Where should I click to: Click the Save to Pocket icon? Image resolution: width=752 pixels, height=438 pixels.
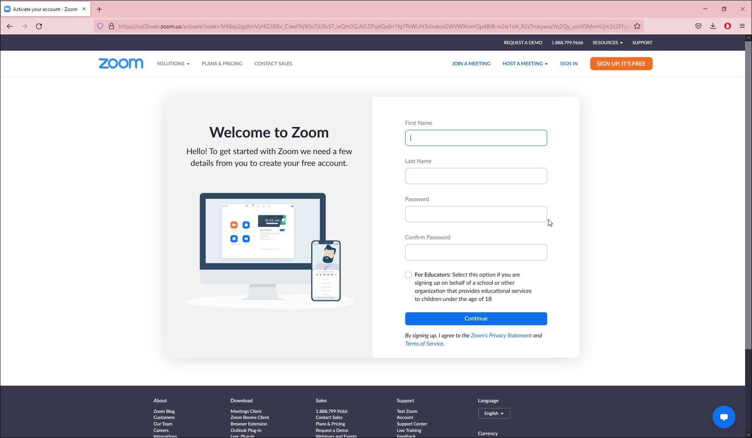pyautogui.click(x=698, y=26)
